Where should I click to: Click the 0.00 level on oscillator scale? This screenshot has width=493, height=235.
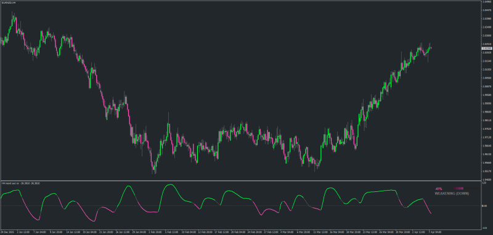[484, 205]
